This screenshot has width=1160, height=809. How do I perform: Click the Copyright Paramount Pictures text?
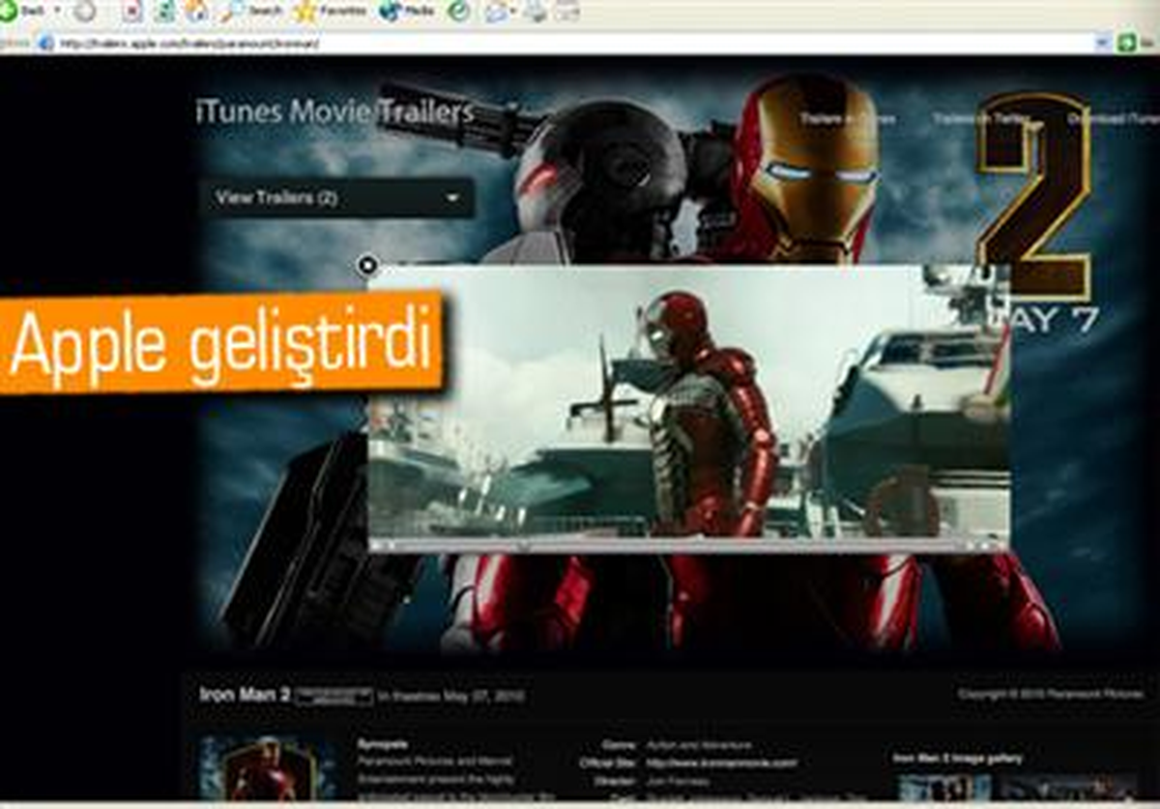click(x=1051, y=693)
